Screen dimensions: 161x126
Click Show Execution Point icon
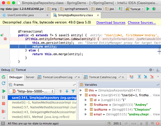tap(131, 77)
